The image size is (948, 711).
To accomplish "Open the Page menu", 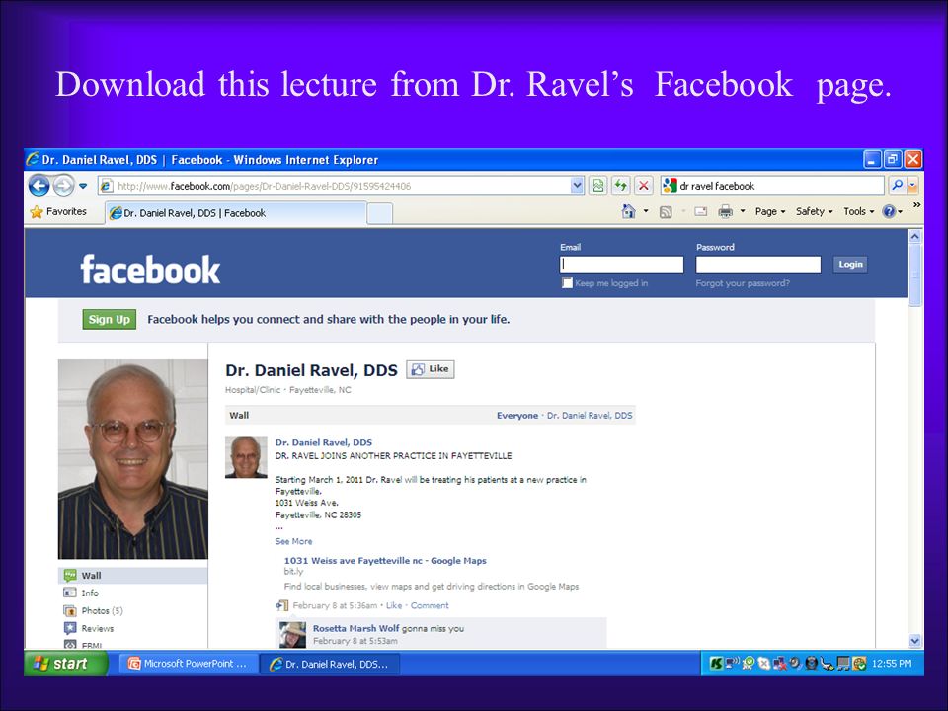I will (769, 211).
